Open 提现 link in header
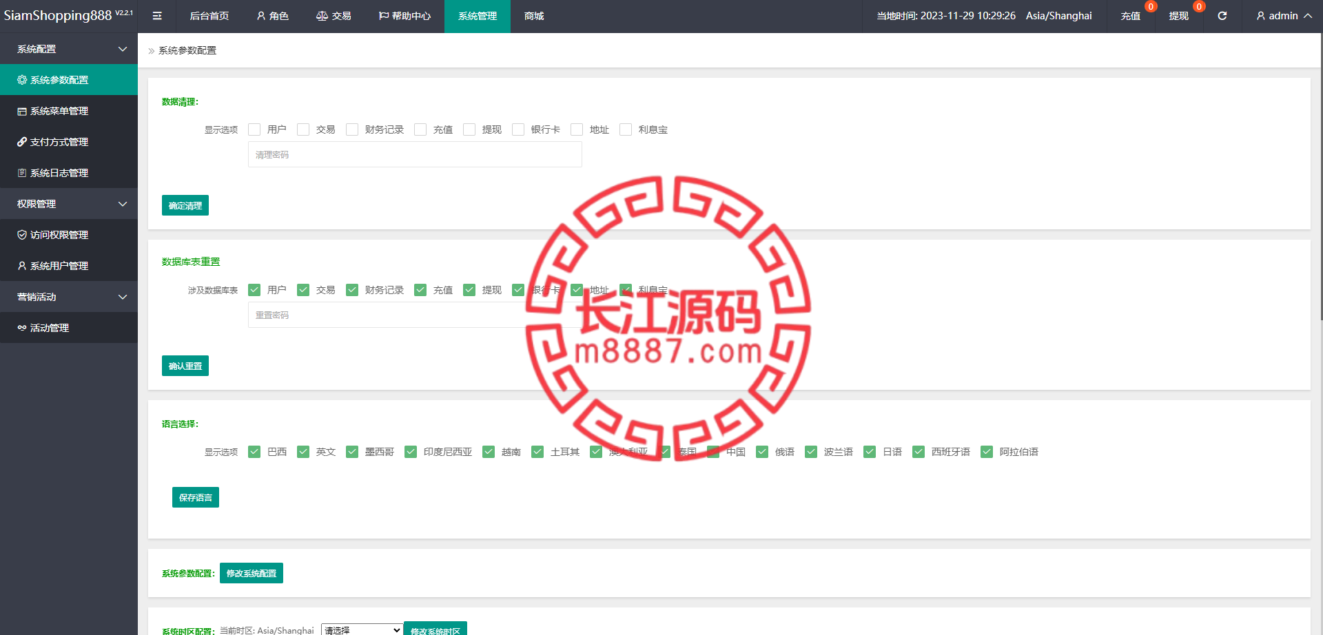Image resolution: width=1323 pixels, height=635 pixels. tap(1179, 16)
